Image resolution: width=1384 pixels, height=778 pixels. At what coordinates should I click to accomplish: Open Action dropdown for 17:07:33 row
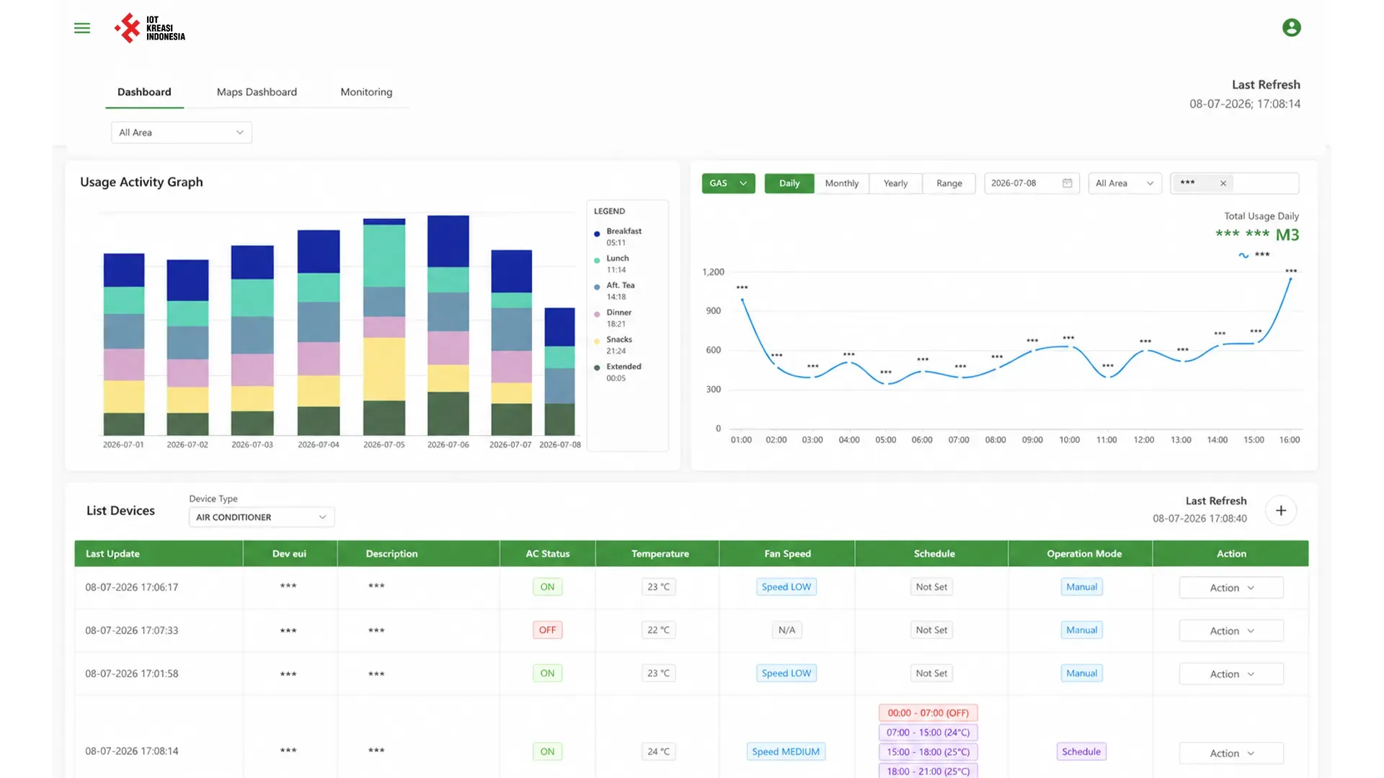tap(1231, 631)
